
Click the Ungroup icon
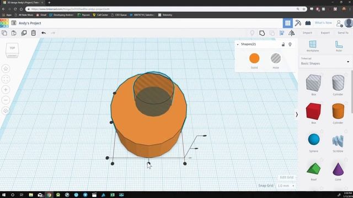pyautogui.click(x=272, y=33)
